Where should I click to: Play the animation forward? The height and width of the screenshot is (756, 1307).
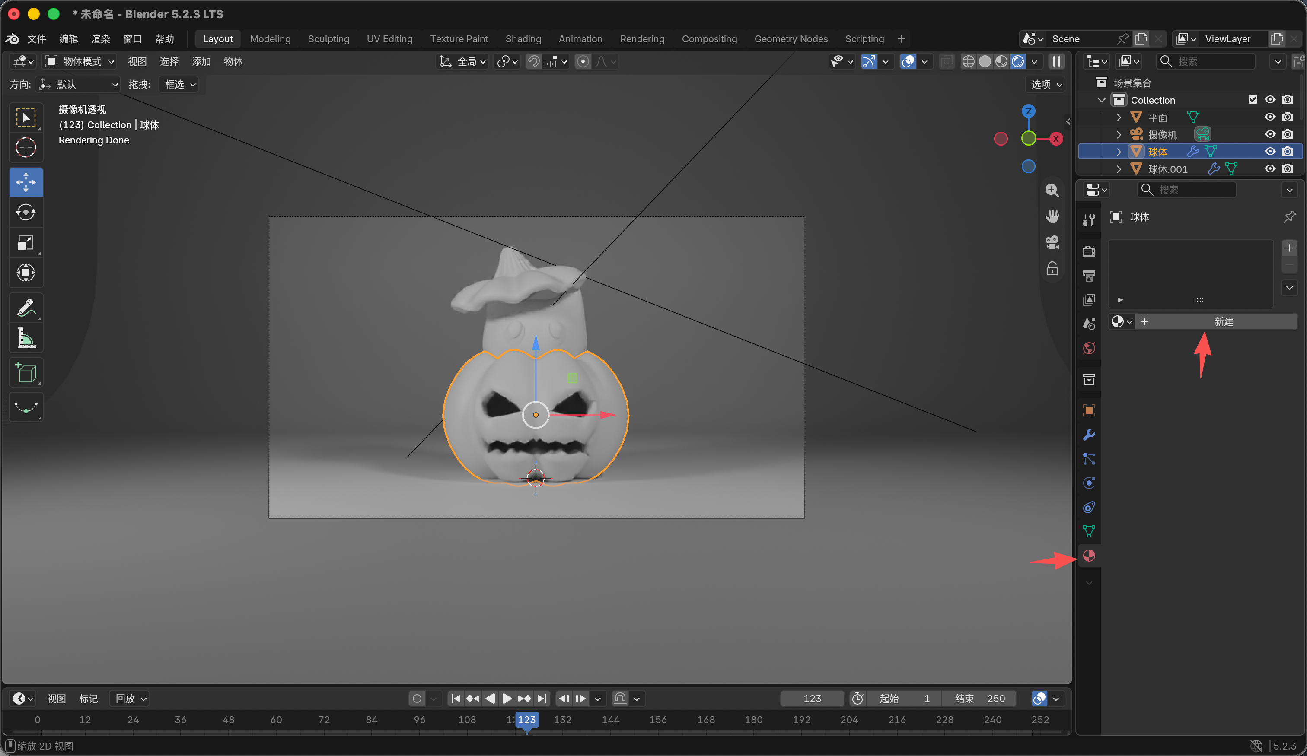coord(507,699)
